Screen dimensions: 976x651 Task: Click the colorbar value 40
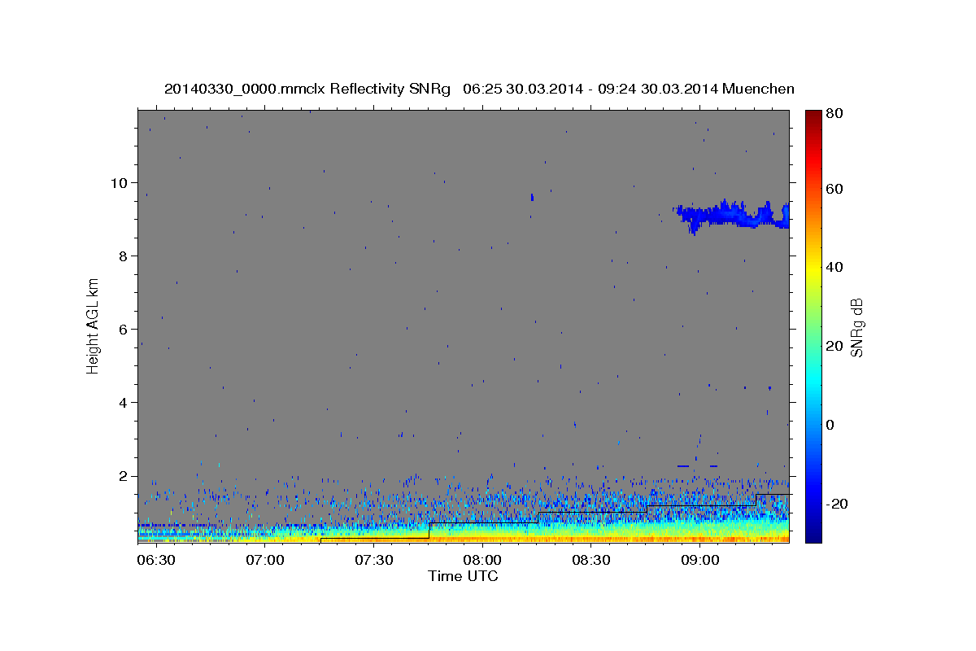pyautogui.click(x=834, y=267)
